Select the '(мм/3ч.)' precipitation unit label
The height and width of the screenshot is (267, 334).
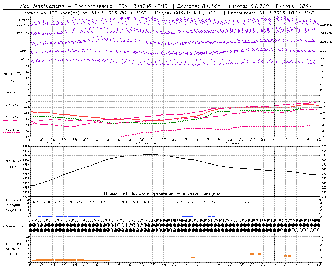(x=14, y=200)
